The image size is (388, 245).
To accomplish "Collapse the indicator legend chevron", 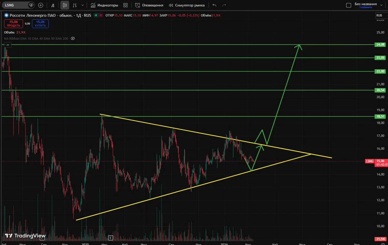I will coord(8,45).
